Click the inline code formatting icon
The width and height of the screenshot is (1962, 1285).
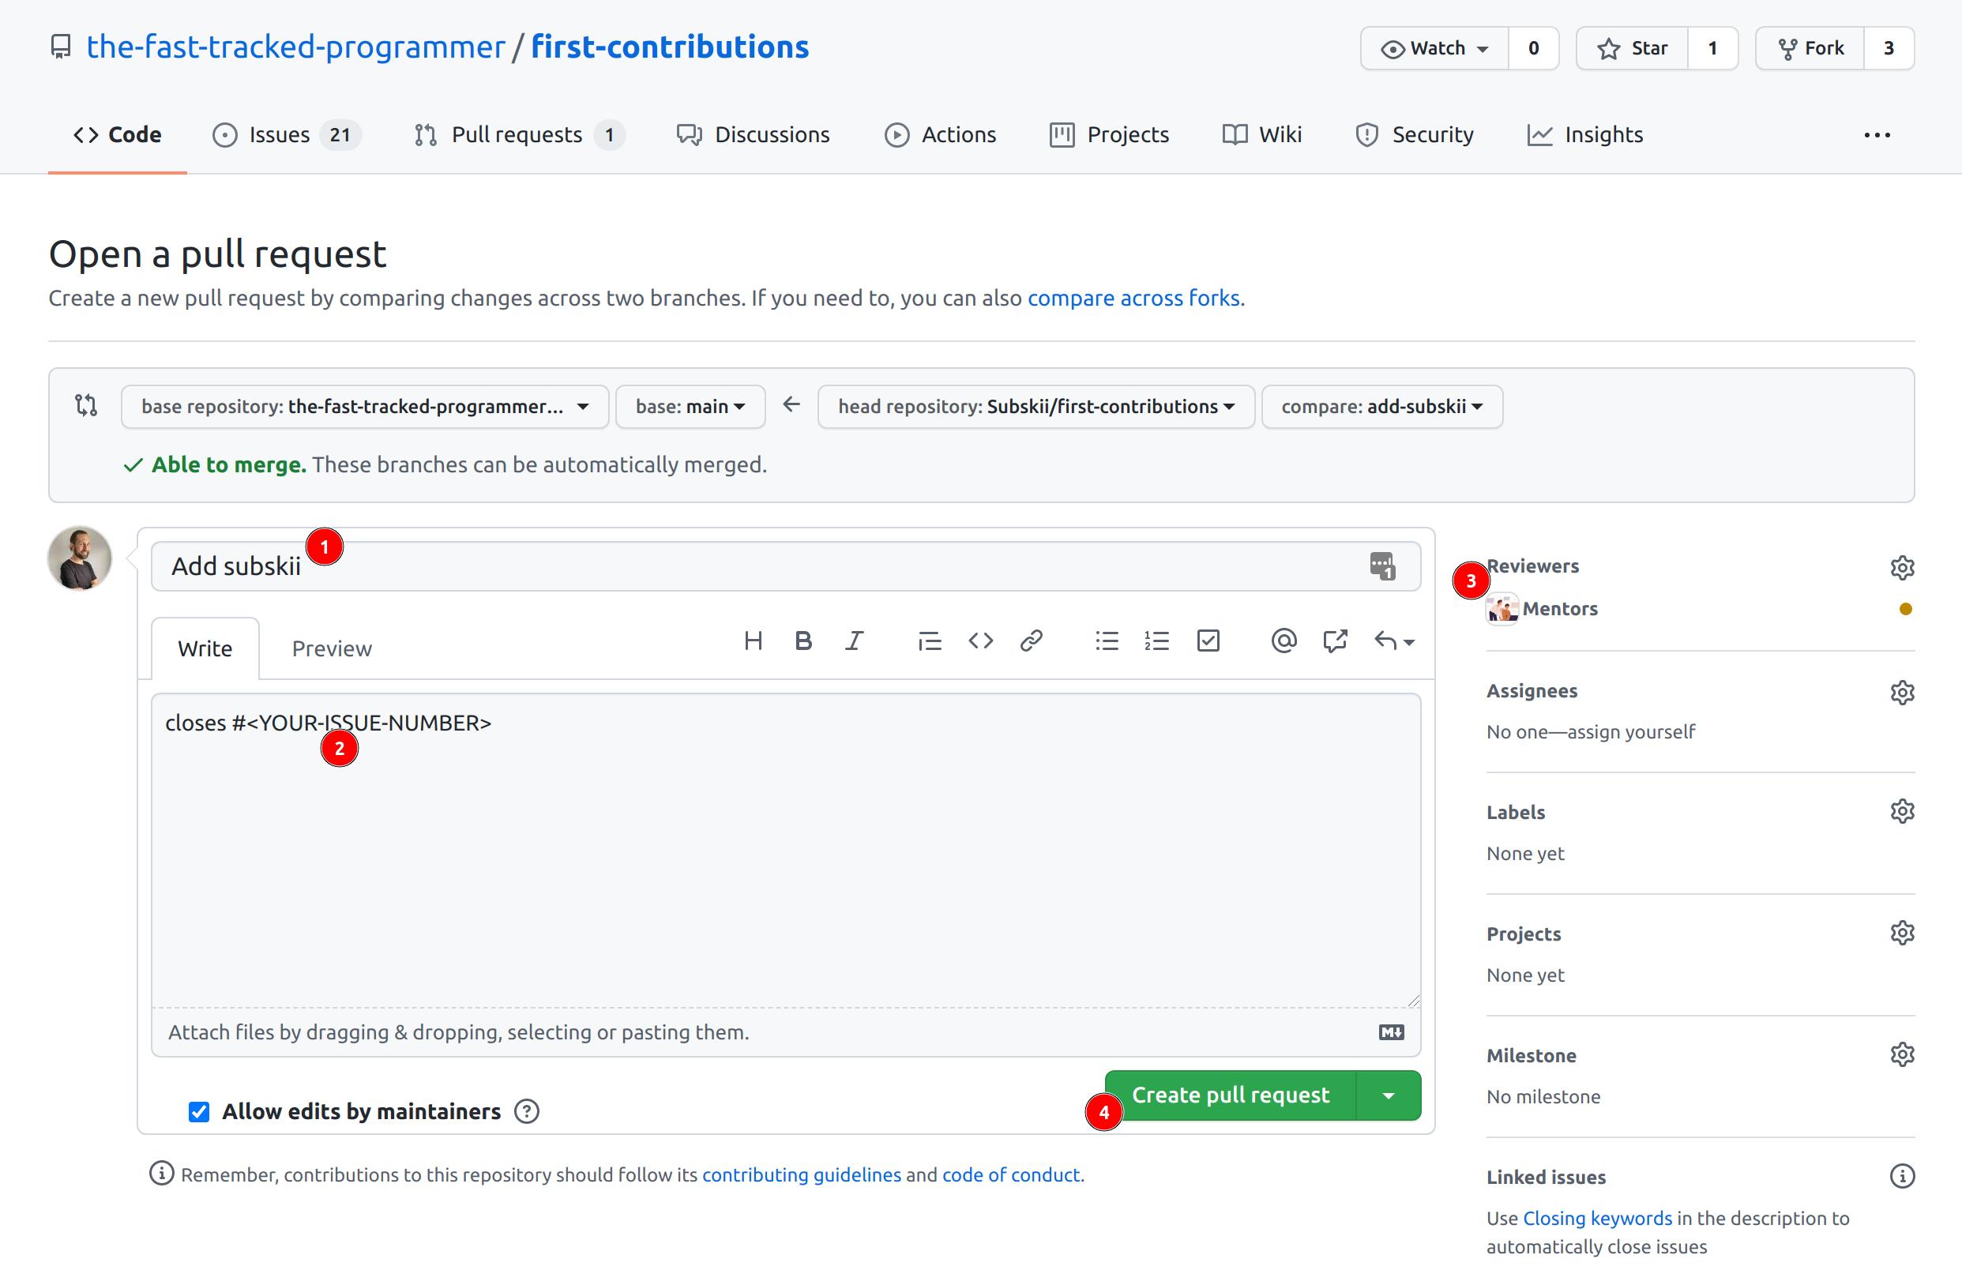pos(979,641)
